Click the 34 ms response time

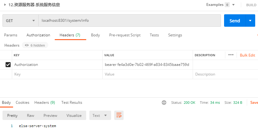tap(215, 103)
